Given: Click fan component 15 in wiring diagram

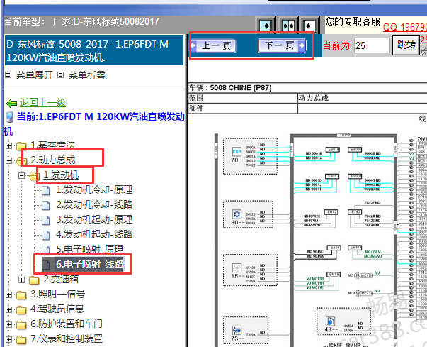Looking at the screenshot, I should pos(237,268).
